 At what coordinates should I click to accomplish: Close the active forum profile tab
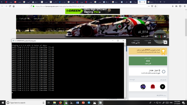(144, 2)
